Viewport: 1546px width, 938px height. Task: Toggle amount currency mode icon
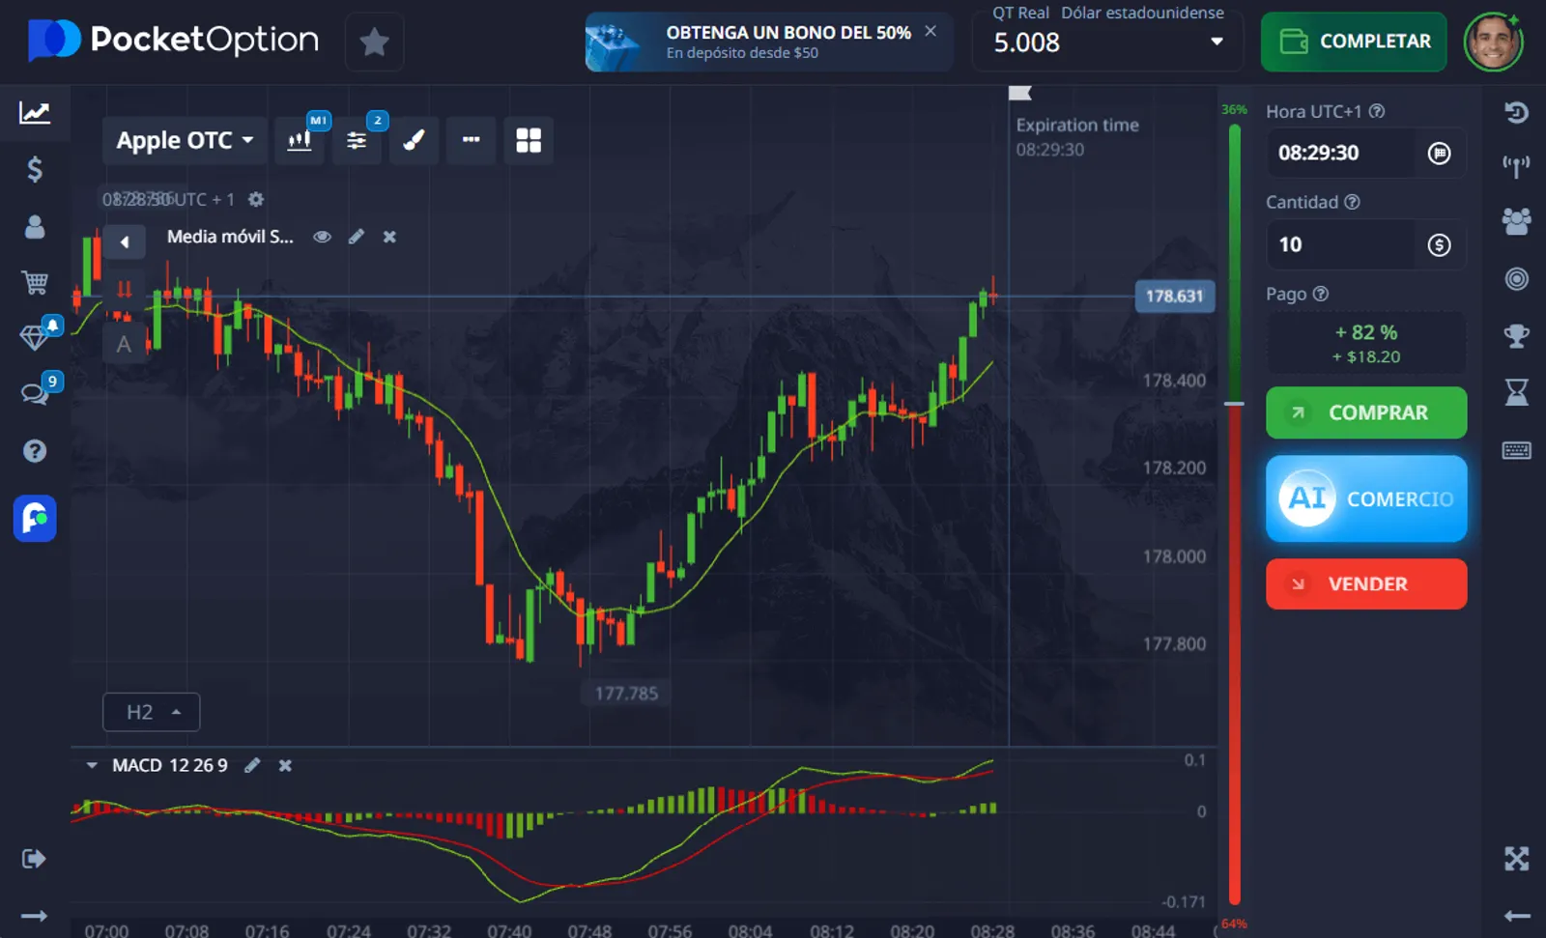[x=1439, y=245]
